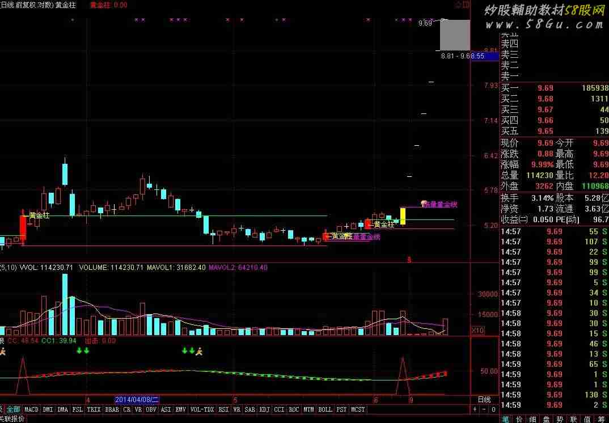Viewport: 609px width, 423px height.
Task: Open the 势 tab in quote panel
Action: pyautogui.click(x=560, y=419)
